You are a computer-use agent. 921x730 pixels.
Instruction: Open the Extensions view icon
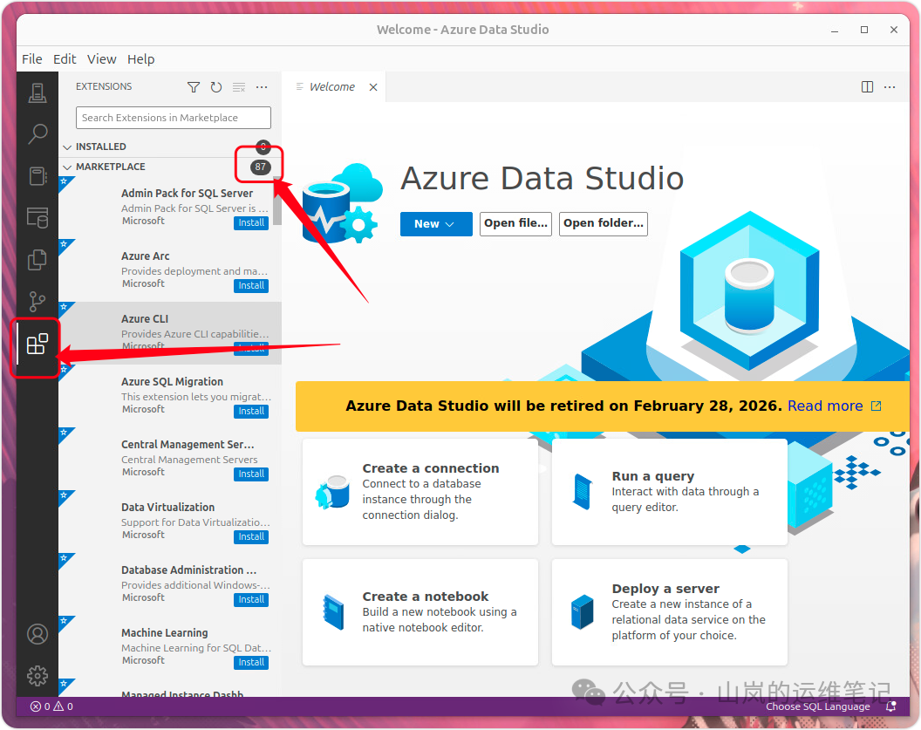(x=37, y=345)
